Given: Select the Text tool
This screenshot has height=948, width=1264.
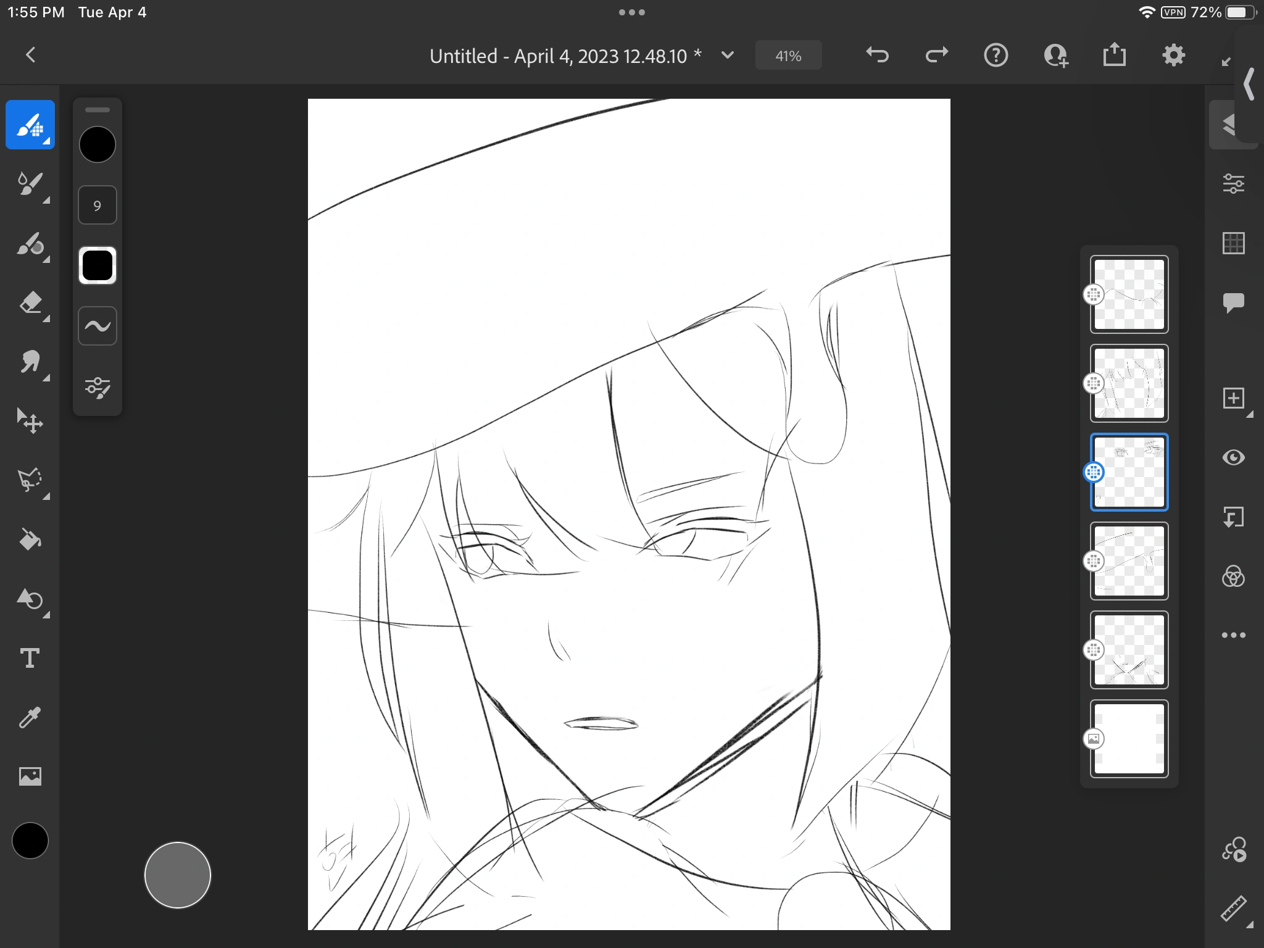Looking at the screenshot, I should (x=30, y=658).
